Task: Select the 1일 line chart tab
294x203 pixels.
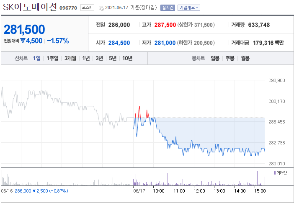Action: click(x=37, y=58)
